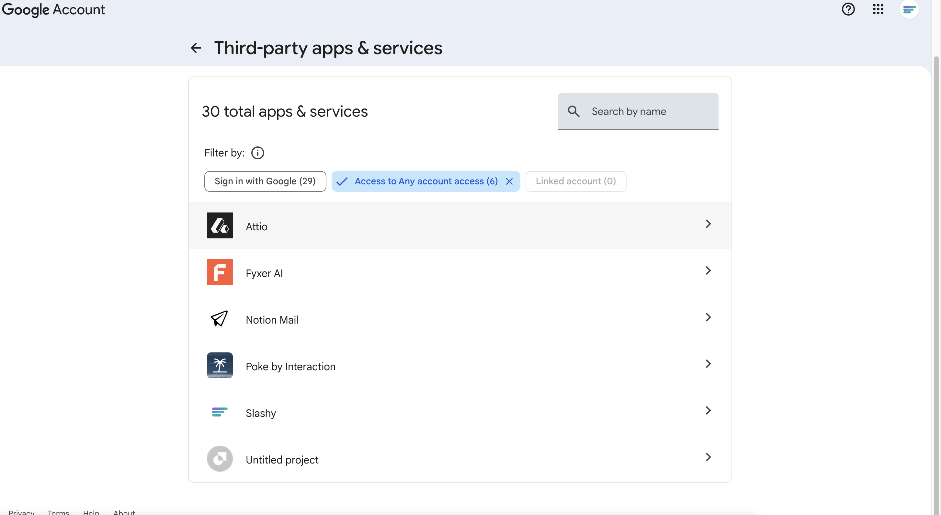
Task: Click the '30 total apps & services' heading
Action: (285, 111)
